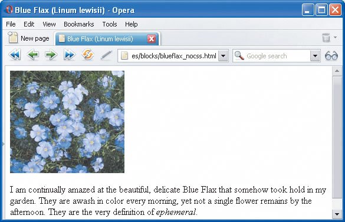The image size is (345, 222).
Task: Expand the arrow beside the trash can
Action: point(336,37)
